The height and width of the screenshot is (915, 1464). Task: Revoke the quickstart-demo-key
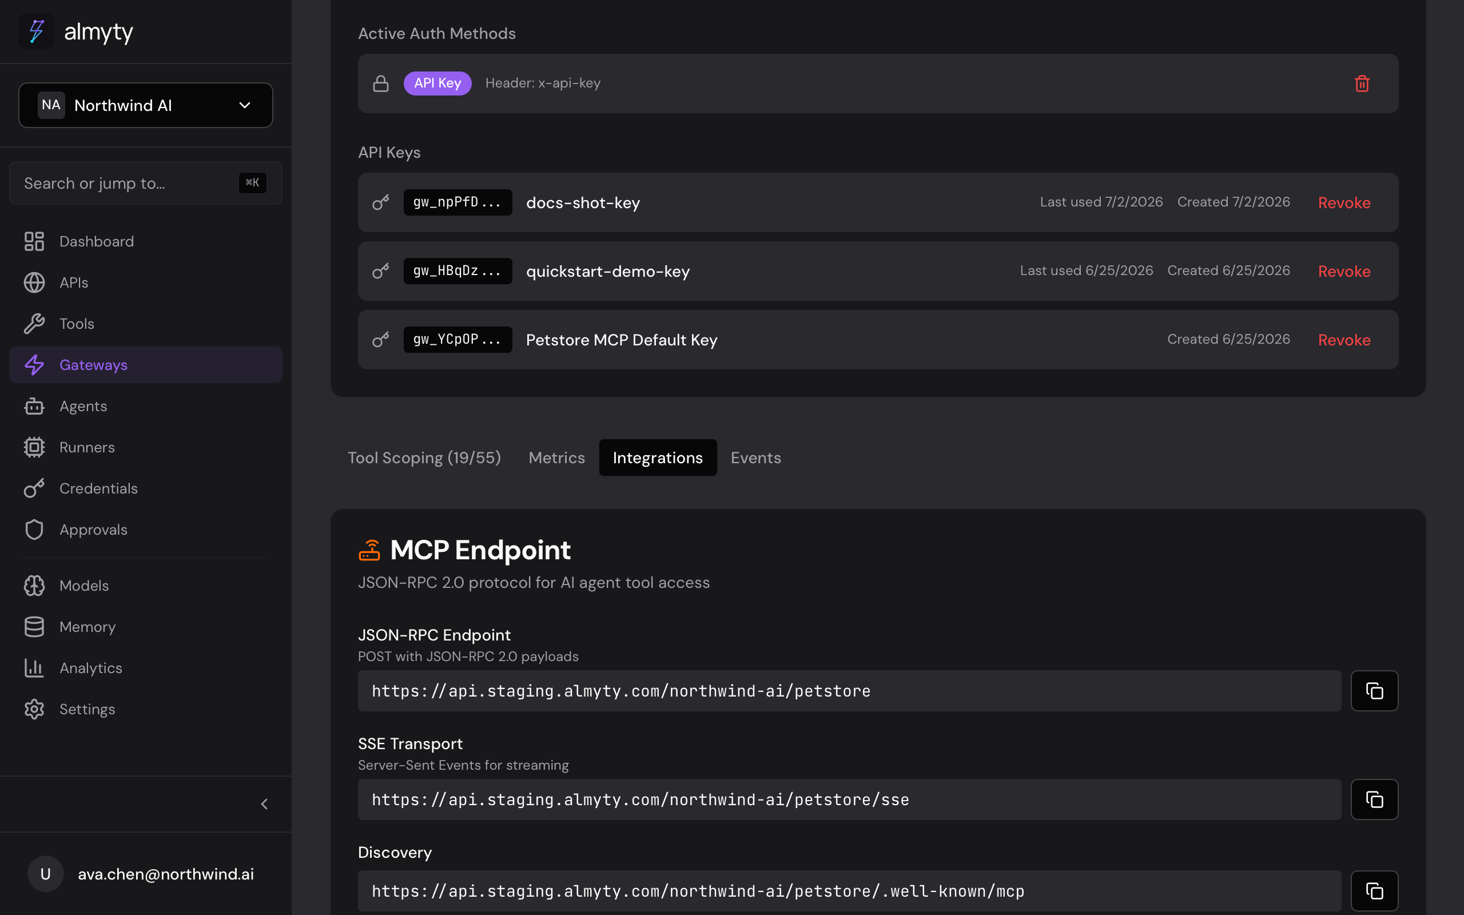pos(1344,271)
